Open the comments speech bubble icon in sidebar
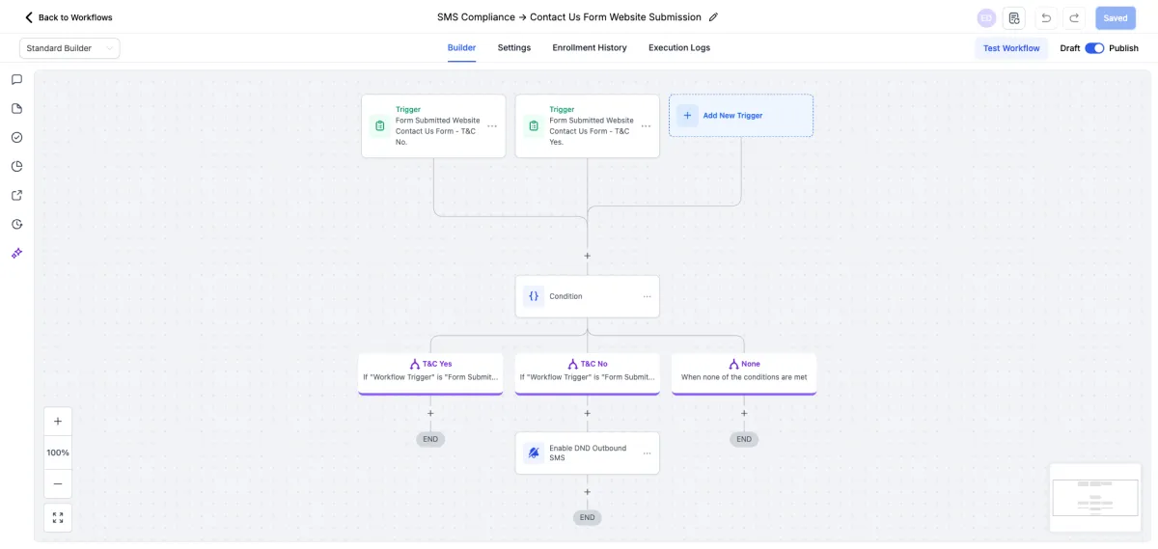1158x549 pixels. (16, 79)
